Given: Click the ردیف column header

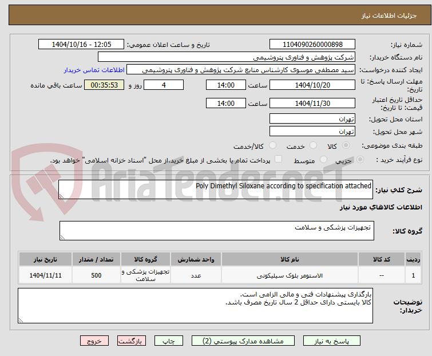Looking at the screenshot, I should (413, 259).
